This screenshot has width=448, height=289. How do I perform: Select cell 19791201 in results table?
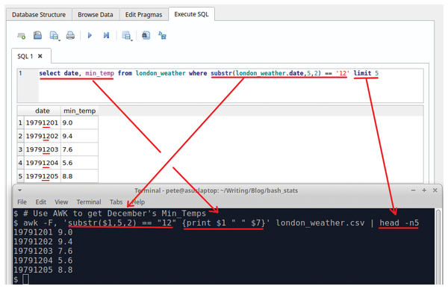click(x=42, y=122)
